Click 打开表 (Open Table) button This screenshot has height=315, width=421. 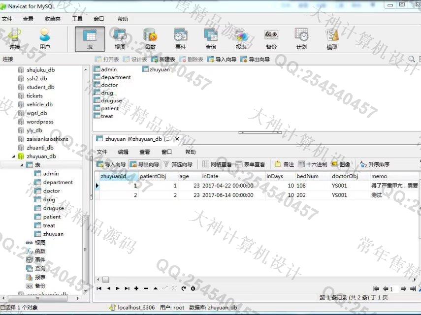click(x=107, y=59)
